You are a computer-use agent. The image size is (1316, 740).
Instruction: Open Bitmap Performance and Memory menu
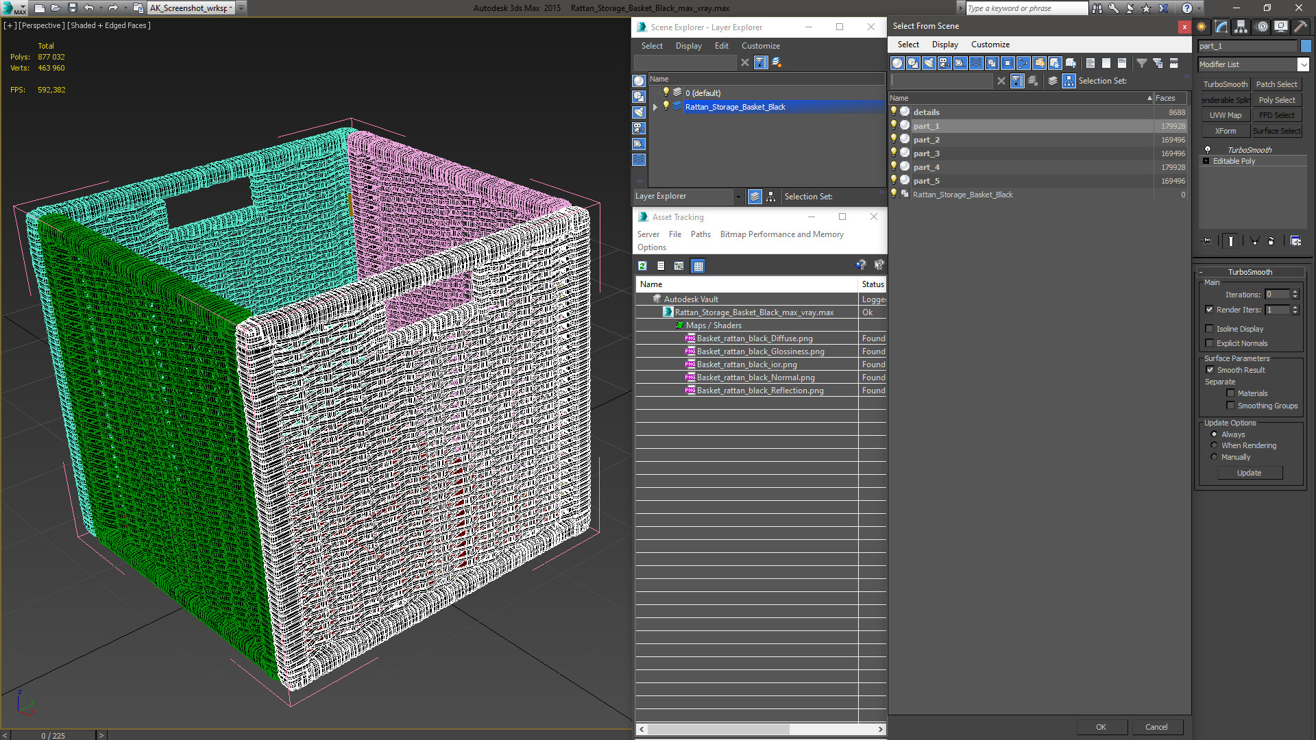(x=781, y=234)
